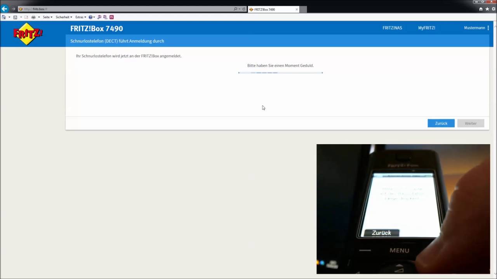Viewport: 497px width, 279px height.
Task: Click the 'Schnurlostelefon (DECT) führt Anmeldung durch' heading
Action: click(117, 41)
